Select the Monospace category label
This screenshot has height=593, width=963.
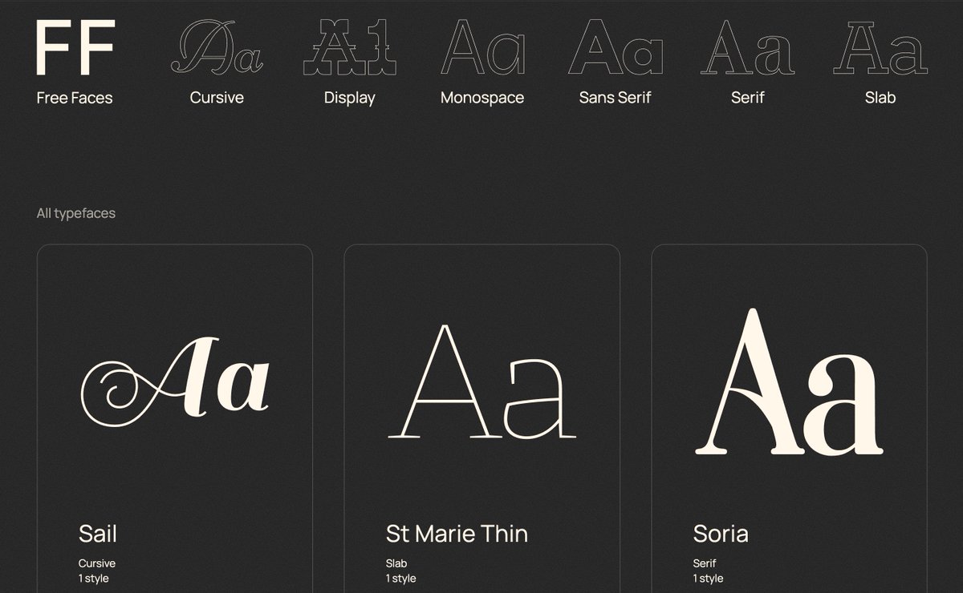(x=482, y=98)
